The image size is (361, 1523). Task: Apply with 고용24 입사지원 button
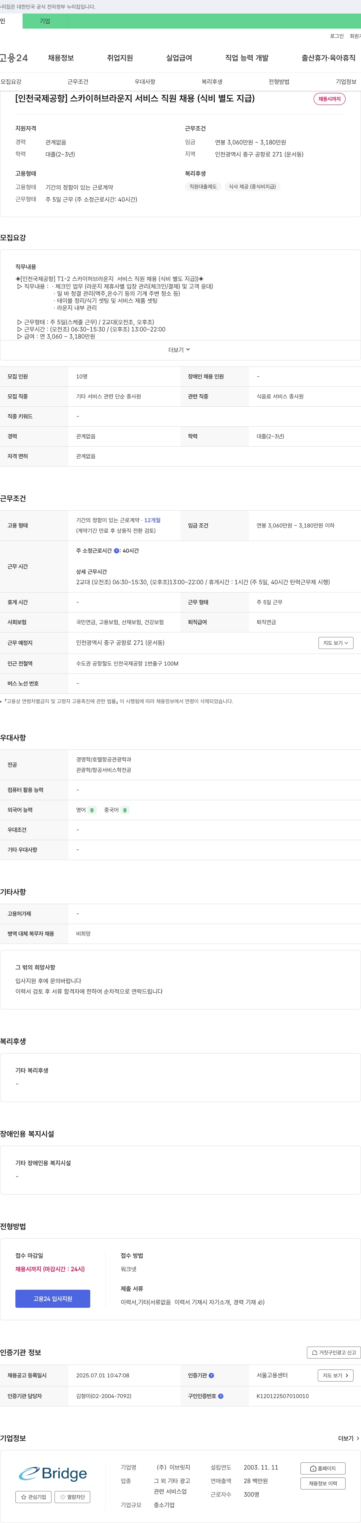[x=53, y=1298]
